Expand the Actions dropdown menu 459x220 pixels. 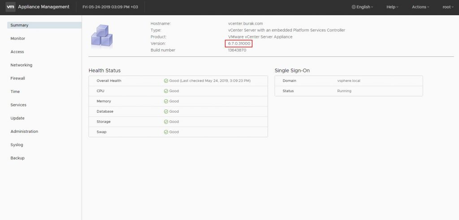[420, 7]
